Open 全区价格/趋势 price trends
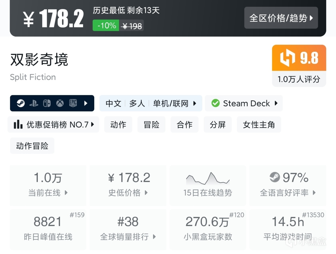This screenshot has width=336, height=254. tap(281, 18)
